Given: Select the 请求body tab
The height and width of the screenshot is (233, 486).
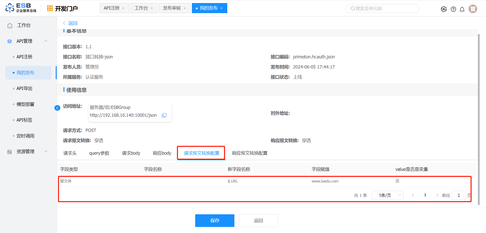Looking at the screenshot, I should [131, 153].
